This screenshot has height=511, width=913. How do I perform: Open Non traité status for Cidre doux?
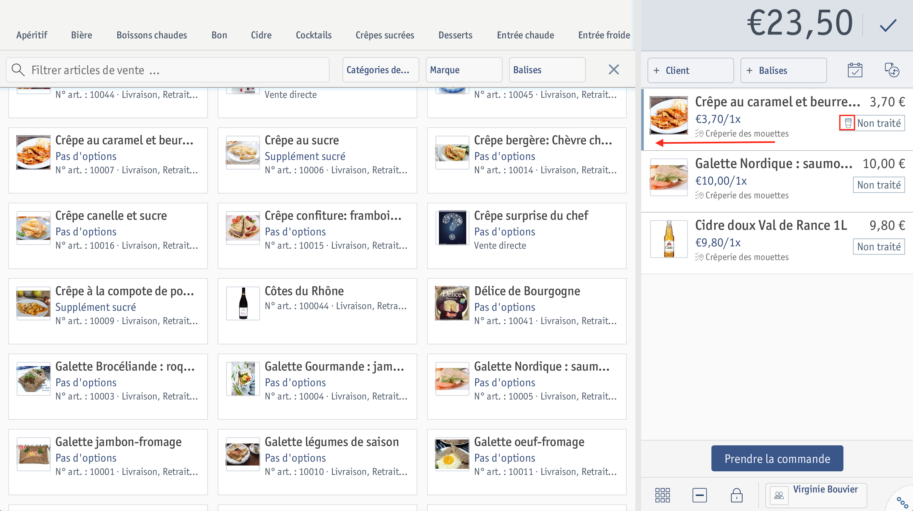[x=879, y=246]
